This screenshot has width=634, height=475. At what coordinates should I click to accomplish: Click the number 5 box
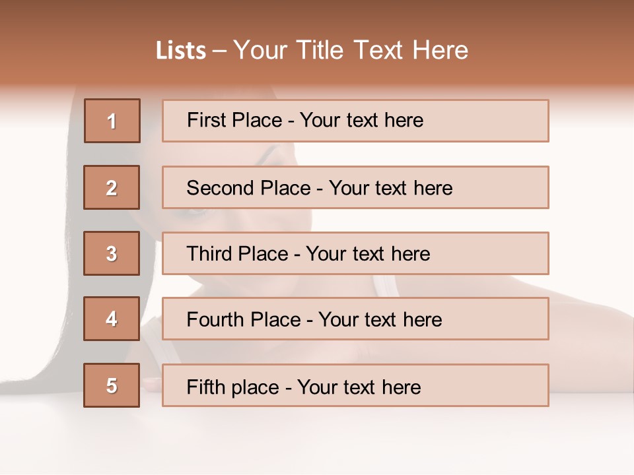(x=112, y=385)
